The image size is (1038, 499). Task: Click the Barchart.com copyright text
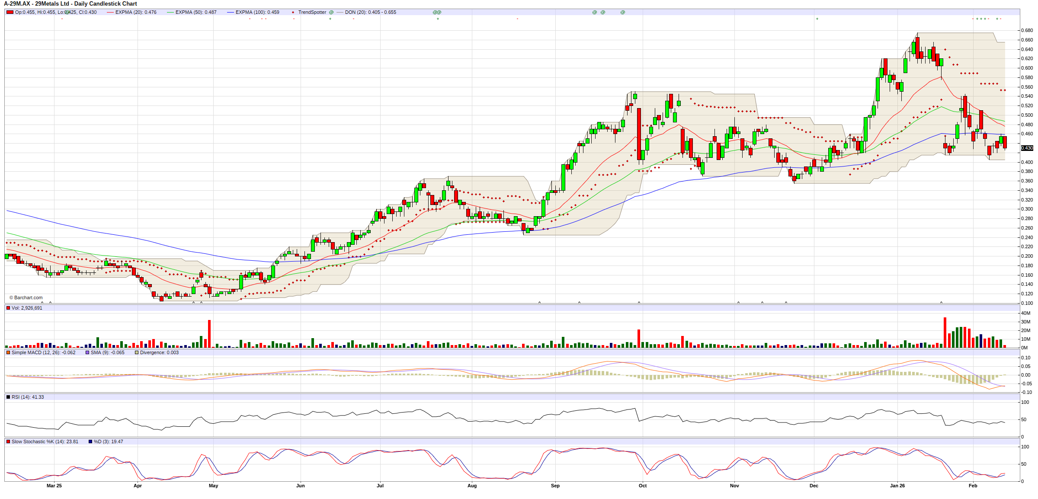coord(26,297)
